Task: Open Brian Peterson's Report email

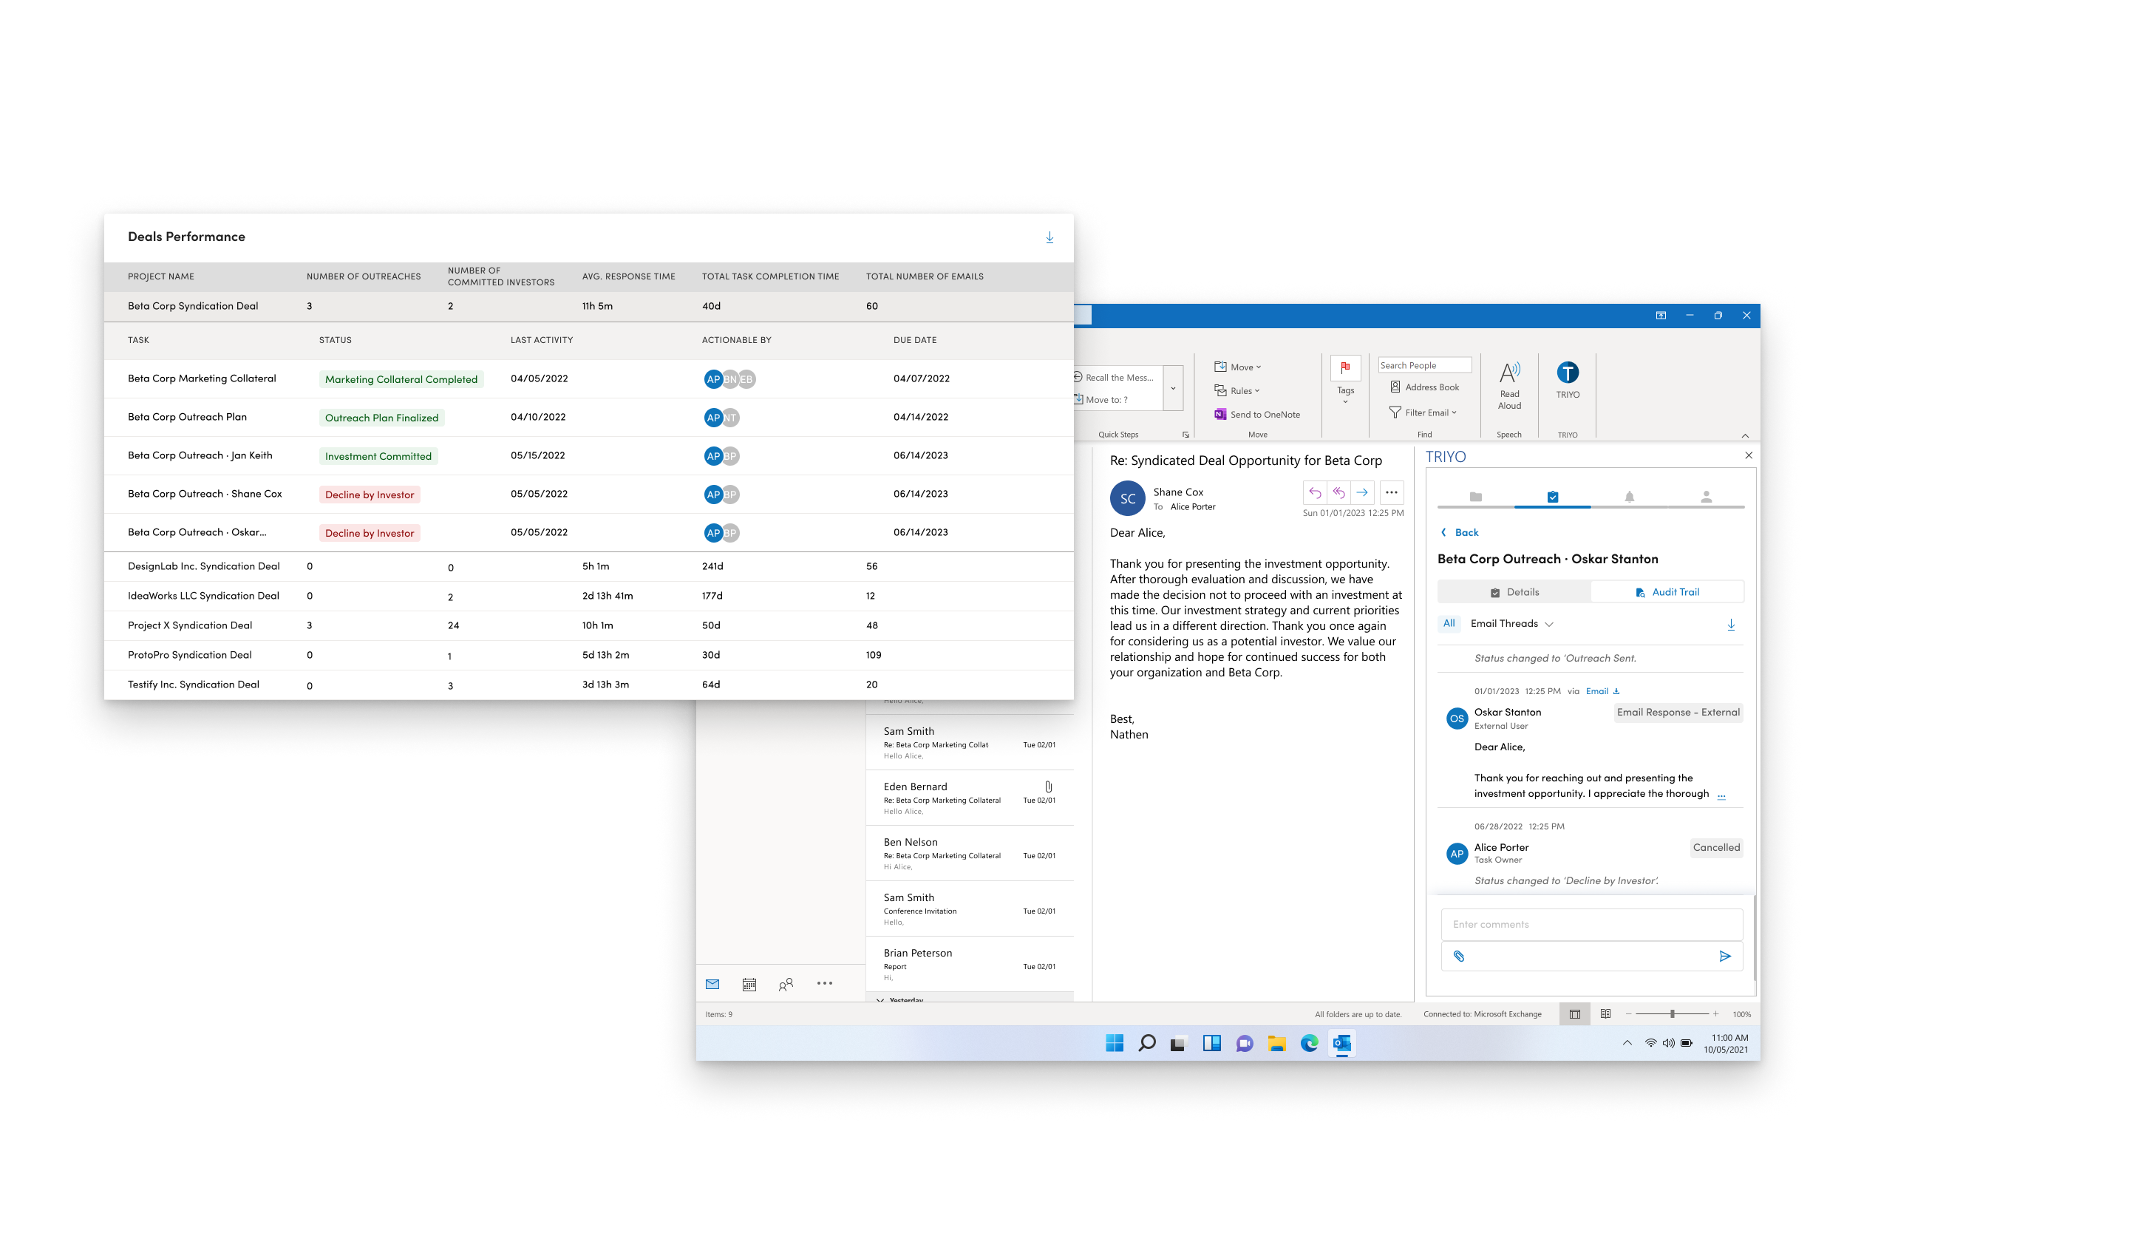Action: pyautogui.click(x=970, y=965)
